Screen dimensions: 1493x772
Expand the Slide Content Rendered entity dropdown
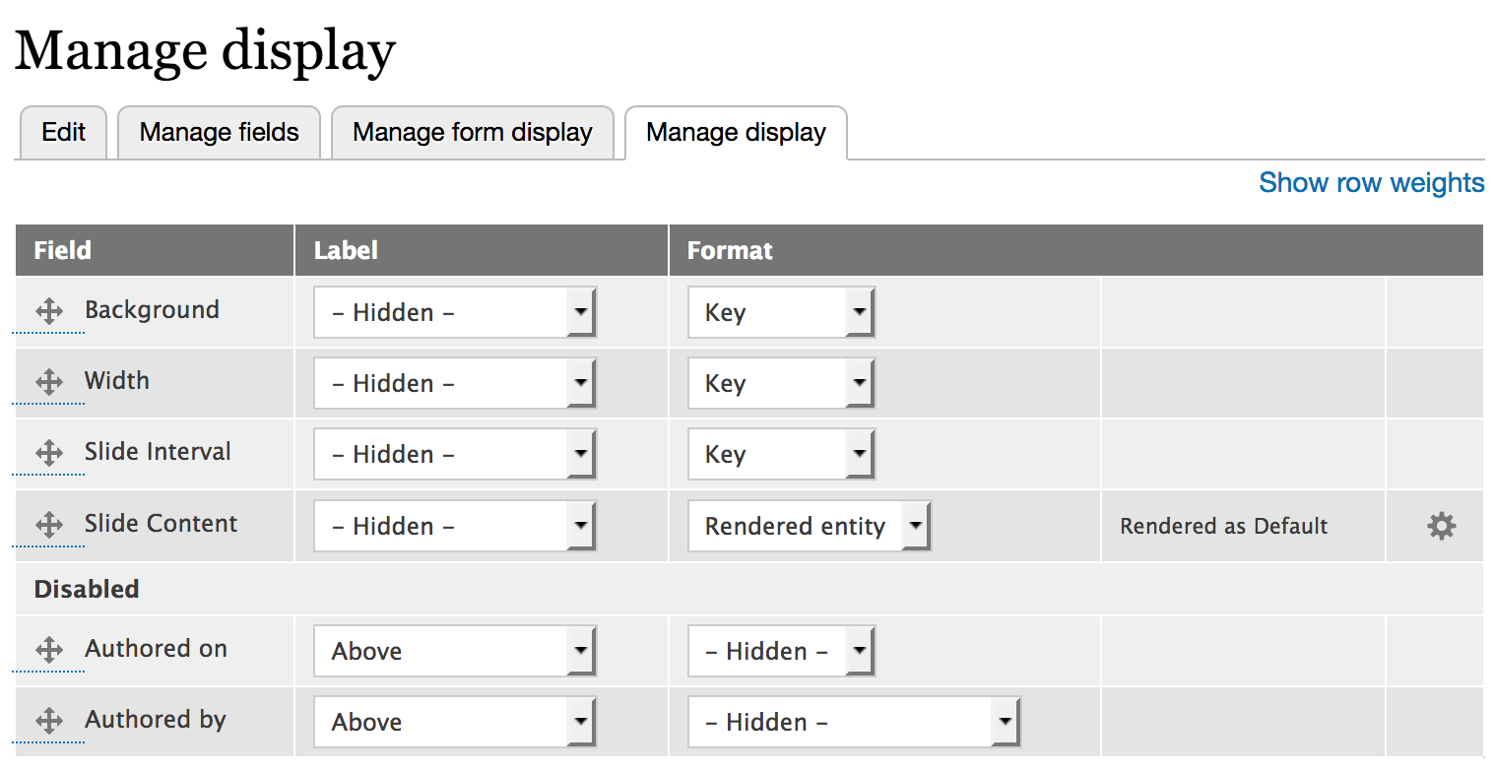(810, 526)
